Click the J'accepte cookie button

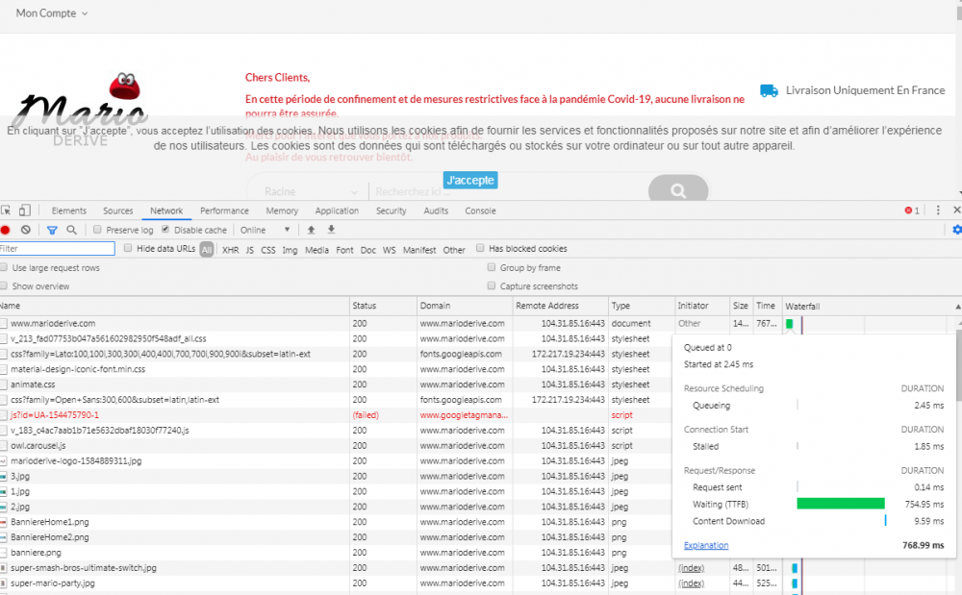point(470,180)
